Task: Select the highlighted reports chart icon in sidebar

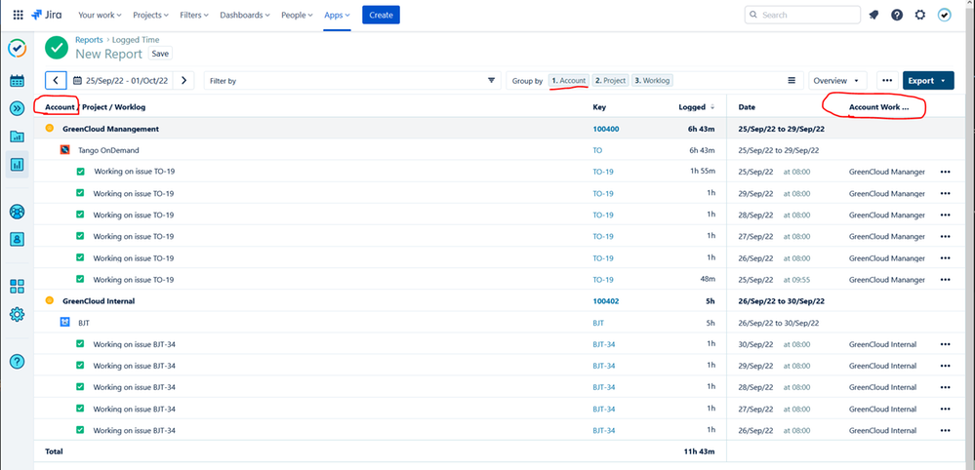Action: click(17, 165)
